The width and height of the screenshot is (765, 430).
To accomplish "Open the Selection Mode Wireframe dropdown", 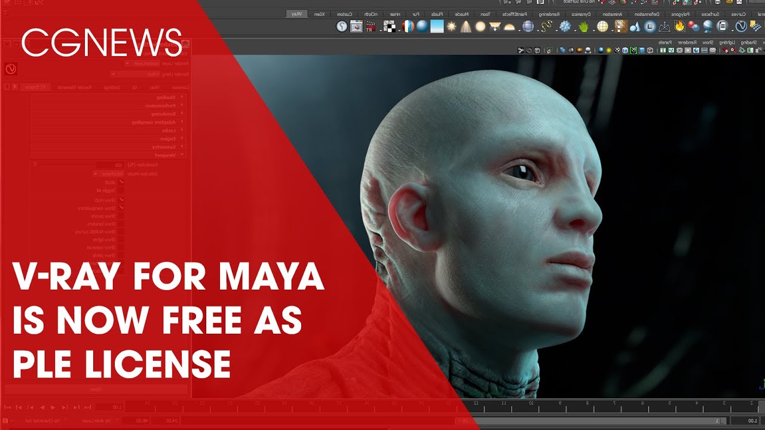I will coord(108,174).
